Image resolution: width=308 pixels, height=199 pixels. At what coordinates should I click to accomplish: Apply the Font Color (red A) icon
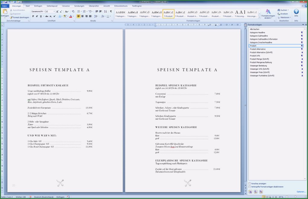(x=71, y=16)
